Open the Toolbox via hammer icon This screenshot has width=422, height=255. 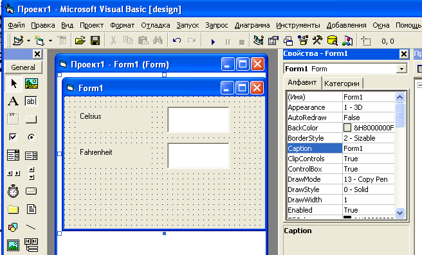pyautogui.click(x=318, y=41)
